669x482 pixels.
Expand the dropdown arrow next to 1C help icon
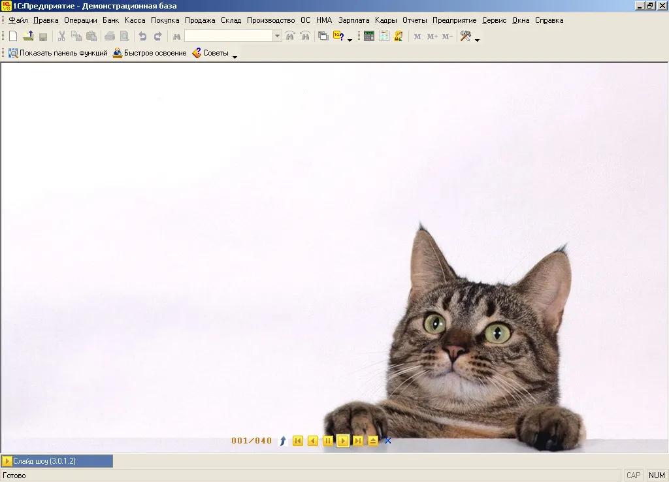coord(350,40)
